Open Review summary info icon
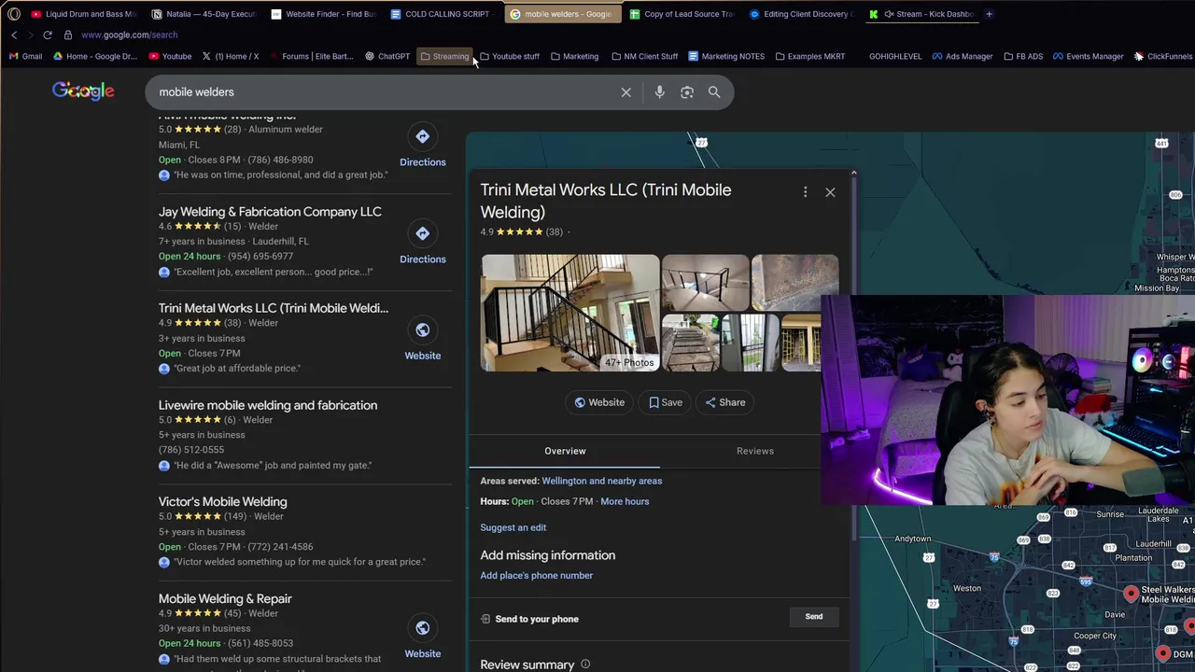 tap(585, 665)
